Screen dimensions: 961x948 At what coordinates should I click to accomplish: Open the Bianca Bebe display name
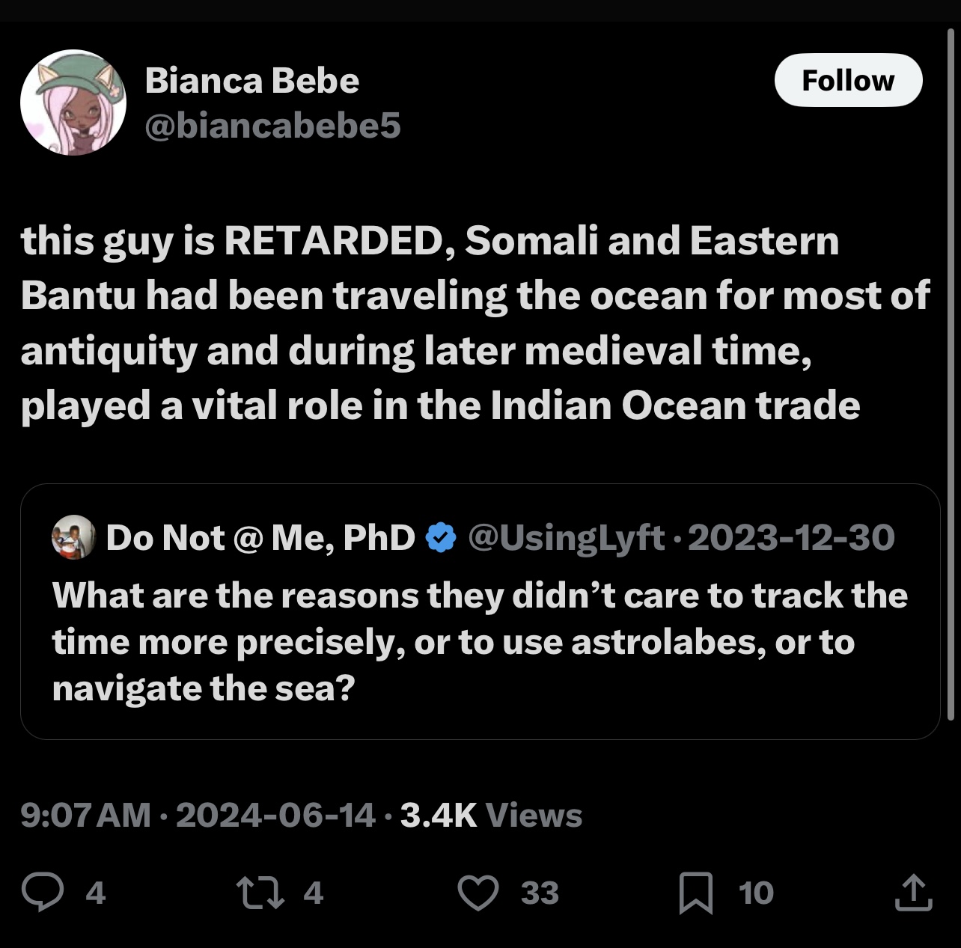251,80
